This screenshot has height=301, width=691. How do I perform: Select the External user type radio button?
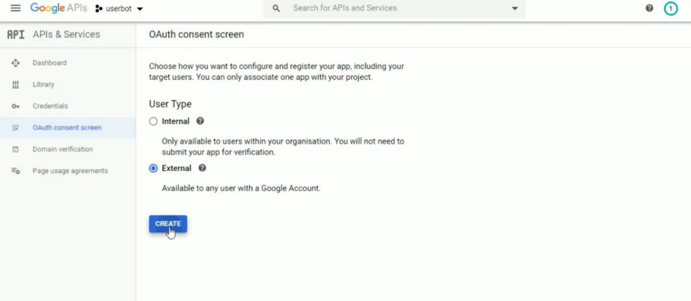click(154, 168)
